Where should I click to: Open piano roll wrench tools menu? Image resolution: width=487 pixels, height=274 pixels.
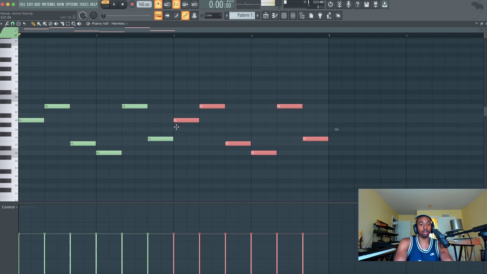point(7,24)
